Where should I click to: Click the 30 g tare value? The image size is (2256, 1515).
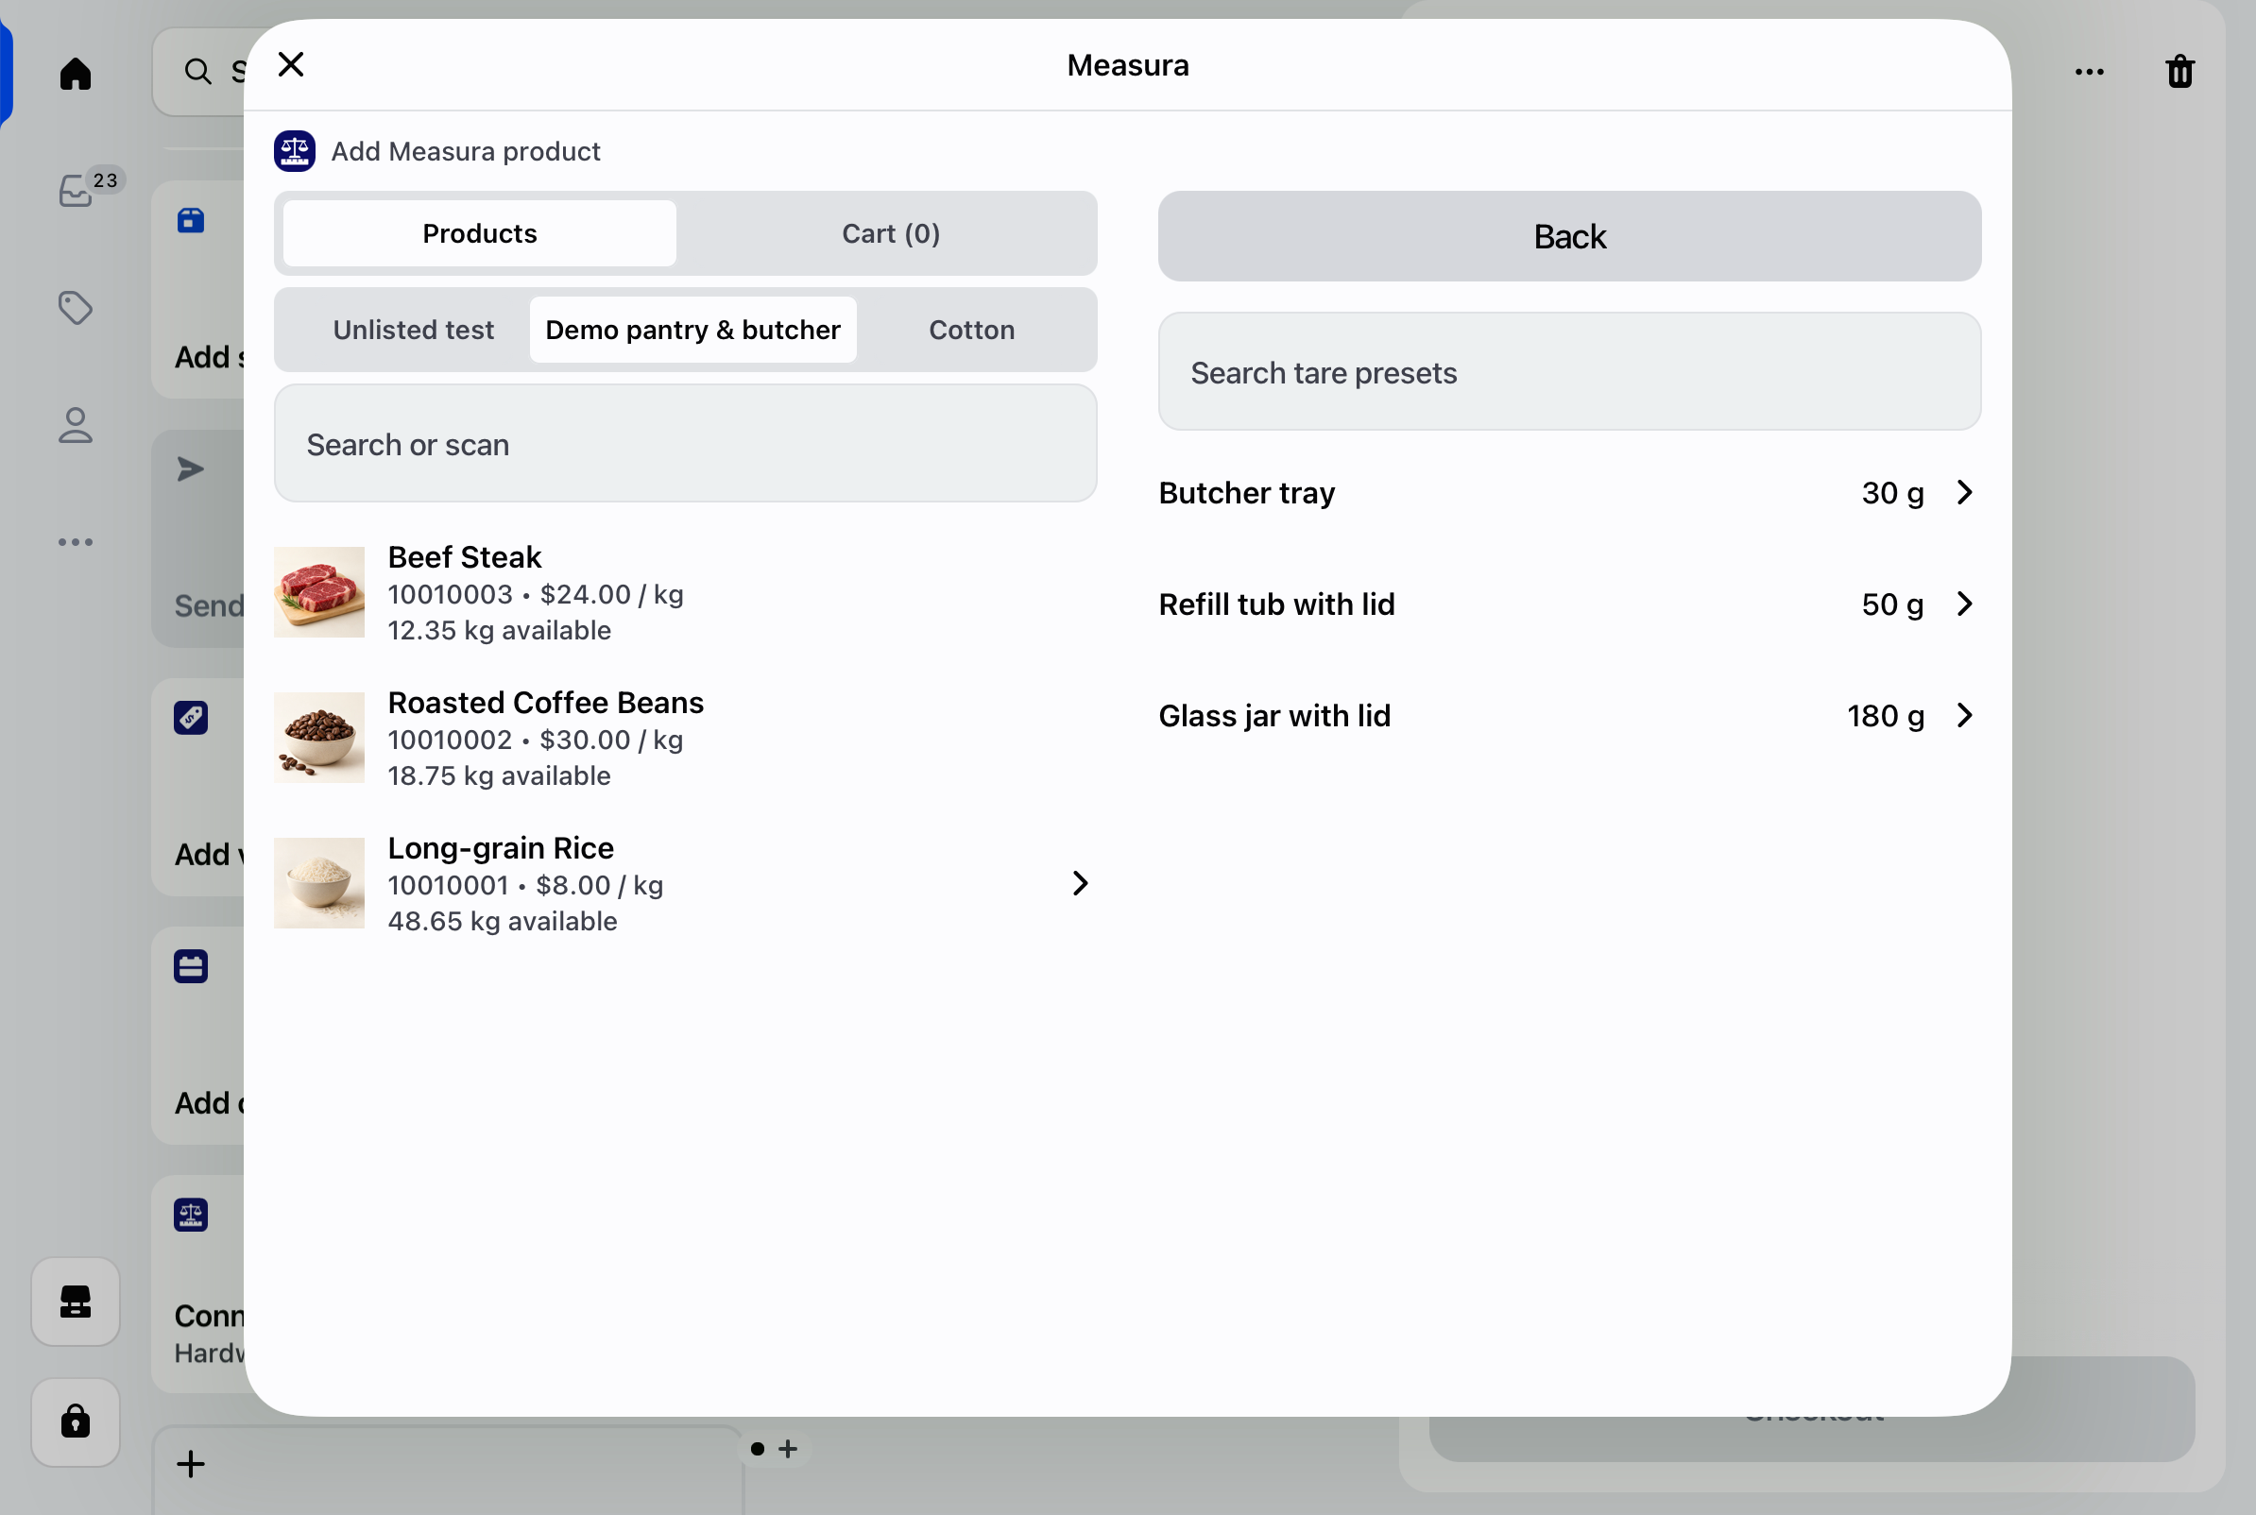tap(1892, 493)
